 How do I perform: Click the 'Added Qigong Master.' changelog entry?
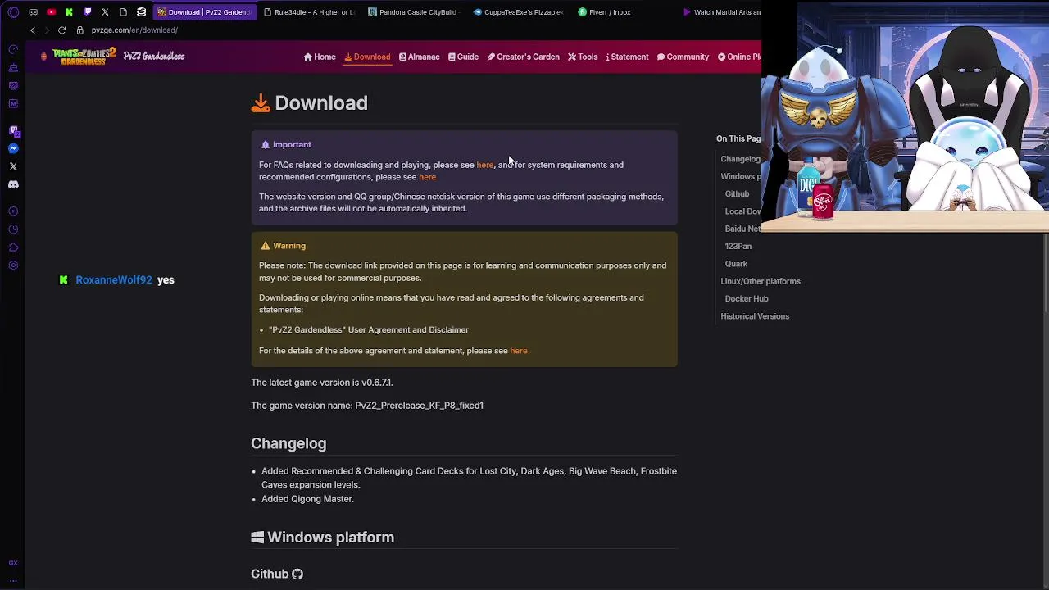click(307, 499)
